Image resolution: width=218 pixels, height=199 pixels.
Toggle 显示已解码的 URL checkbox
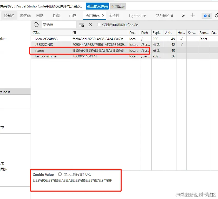point(60,174)
